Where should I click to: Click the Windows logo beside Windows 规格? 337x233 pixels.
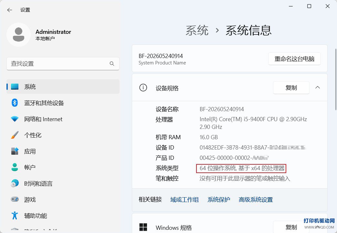pos(143,227)
